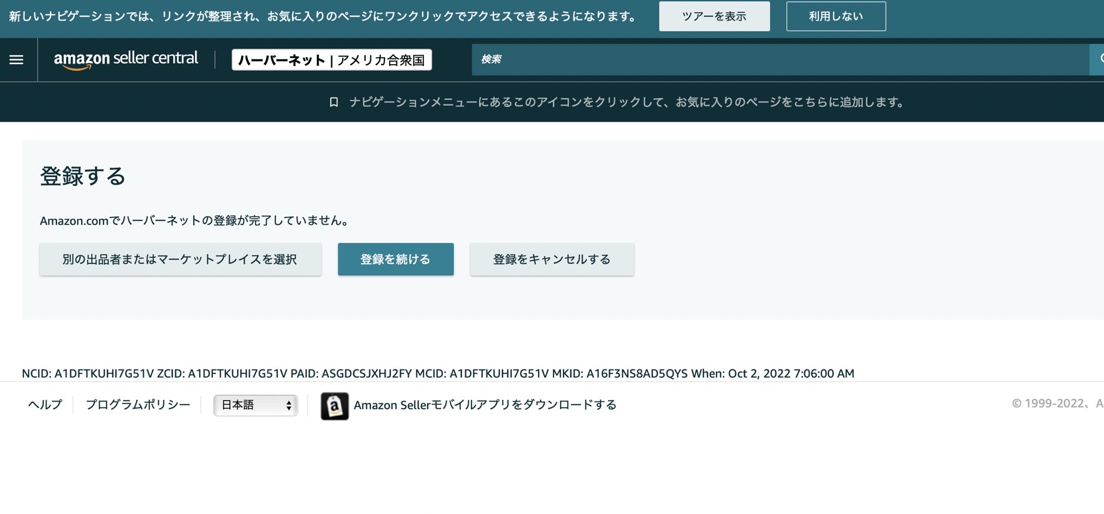
Task: Click the 登録を続ける button
Action: [396, 259]
